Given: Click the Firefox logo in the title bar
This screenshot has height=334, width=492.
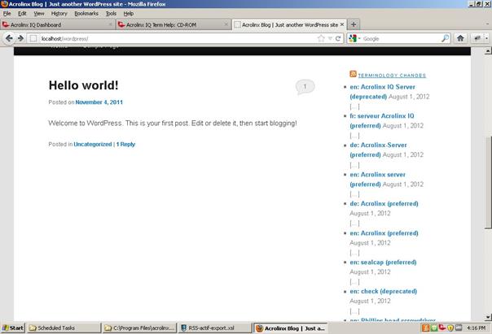Looking at the screenshot, I should click(4, 4).
